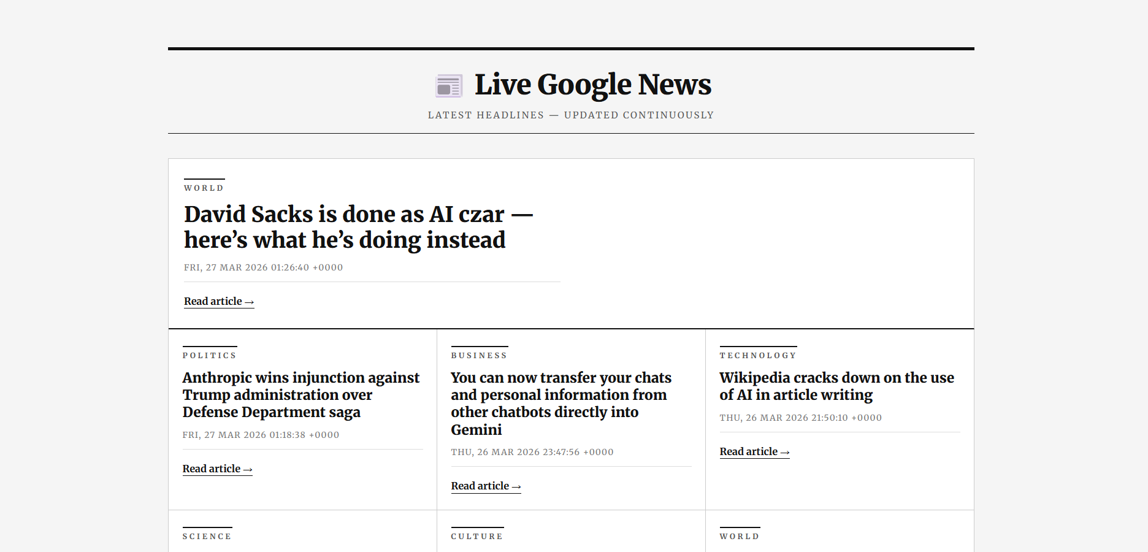1148x552 pixels.
Task: Click the newspaper icon beside the title
Action: pyautogui.click(x=449, y=86)
